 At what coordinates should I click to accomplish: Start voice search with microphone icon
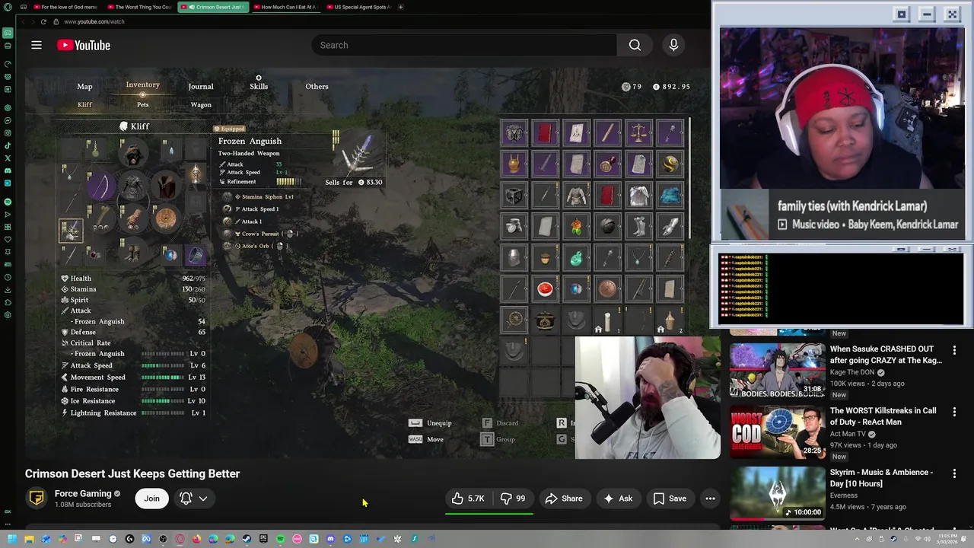pos(673,45)
